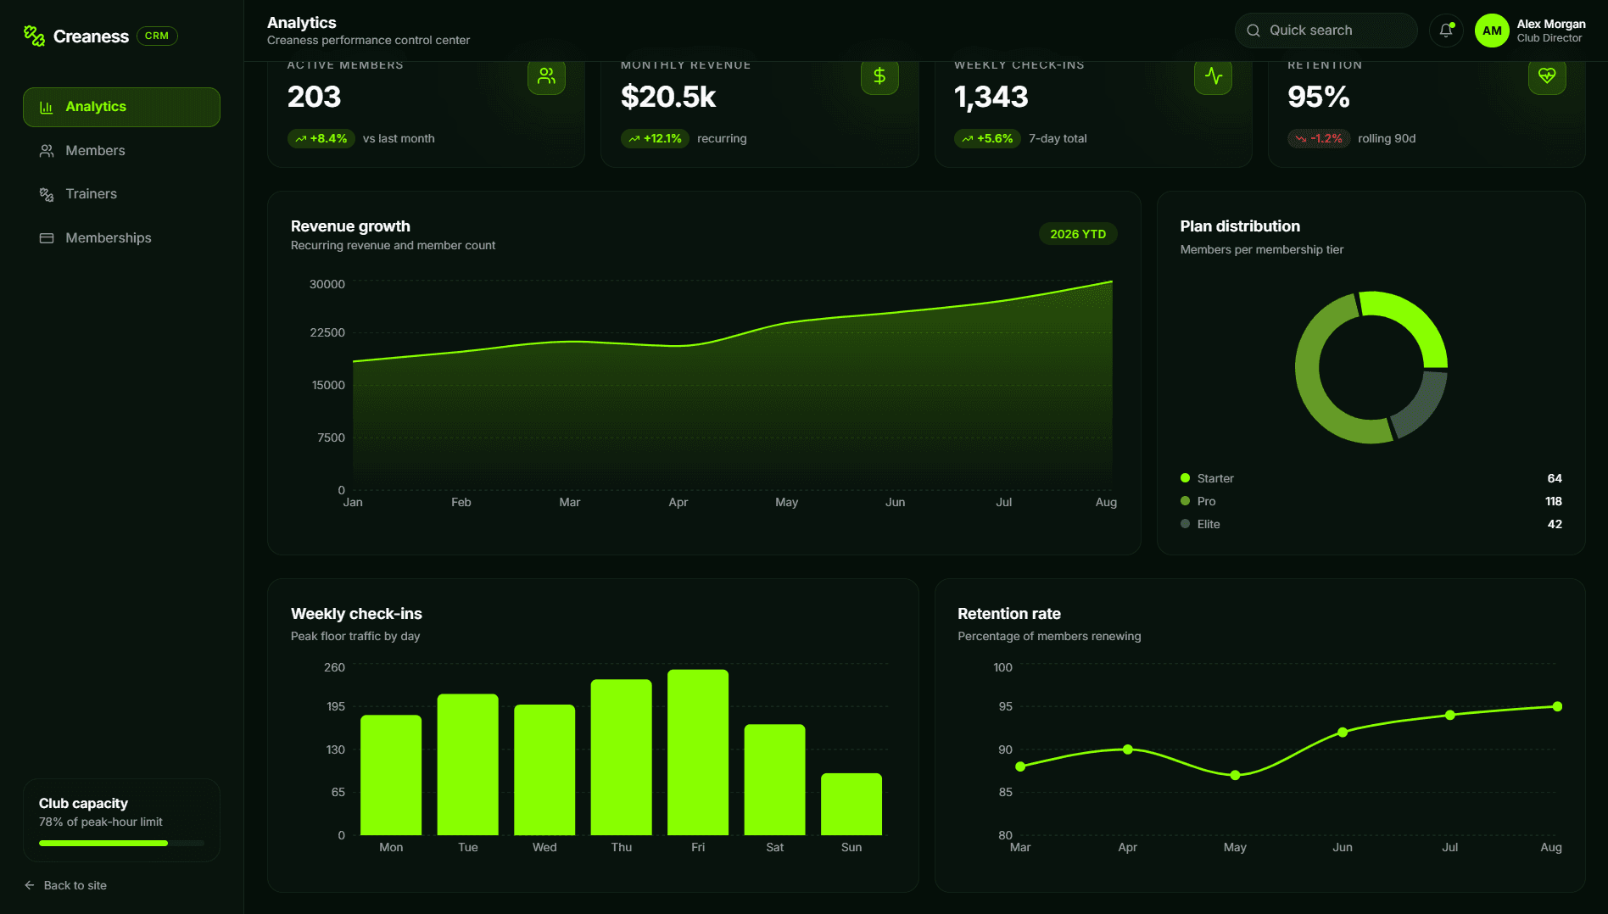Click the Club capacity progress bar
The width and height of the screenshot is (1608, 914).
click(x=121, y=843)
